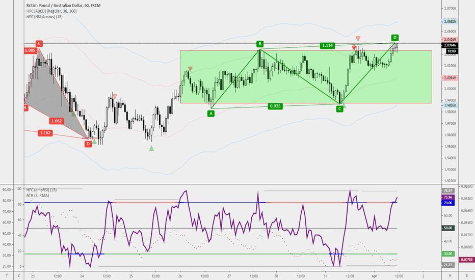This screenshot has width=475, height=280.
Task: Click the 73.96 purple RSI value label
Action: click(448, 198)
